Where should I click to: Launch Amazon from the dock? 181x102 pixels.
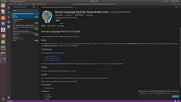pos(3,30)
